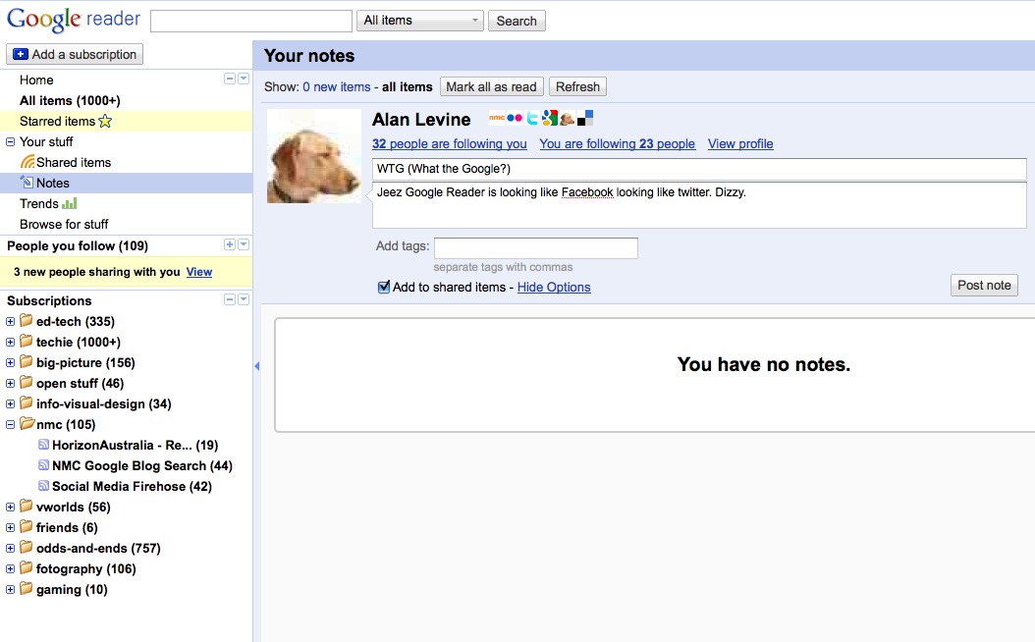
Task: Click Hide Options link
Action: click(554, 287)
